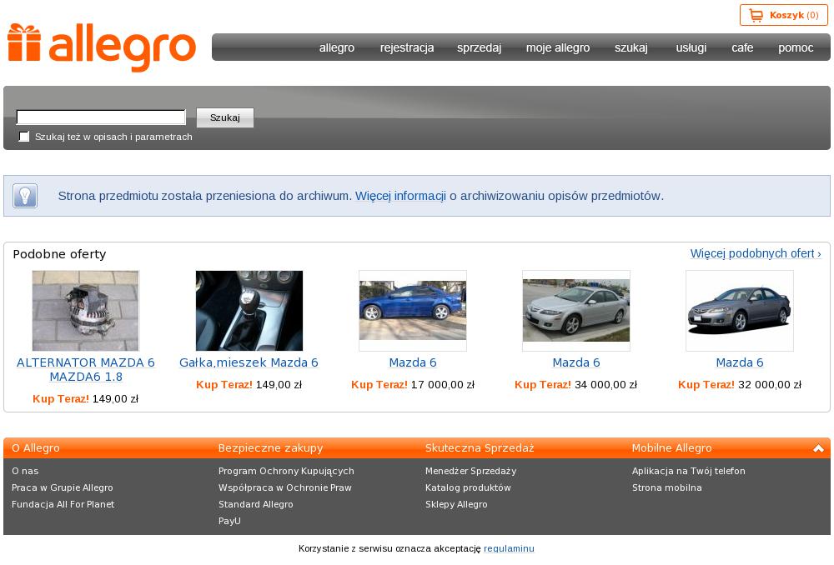Open the gear knob product thumbnail

tap(249, 310)
